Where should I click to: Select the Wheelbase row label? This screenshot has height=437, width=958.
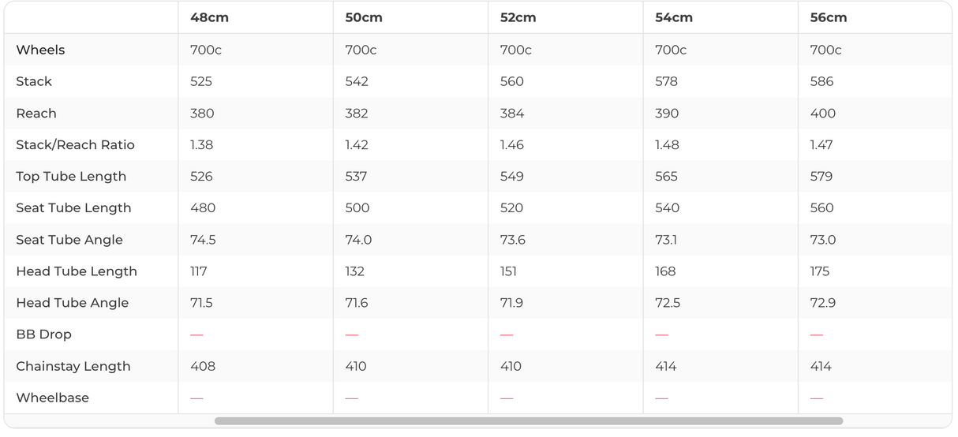point(52,398)
